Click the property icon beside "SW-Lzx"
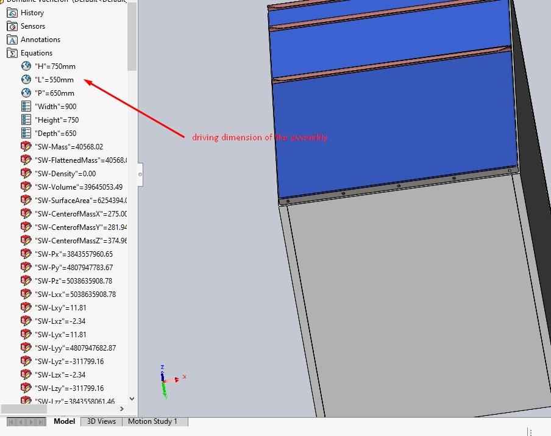Image resolution: width=551 pixels, height=436 pixels. click(x=26, y=374)
